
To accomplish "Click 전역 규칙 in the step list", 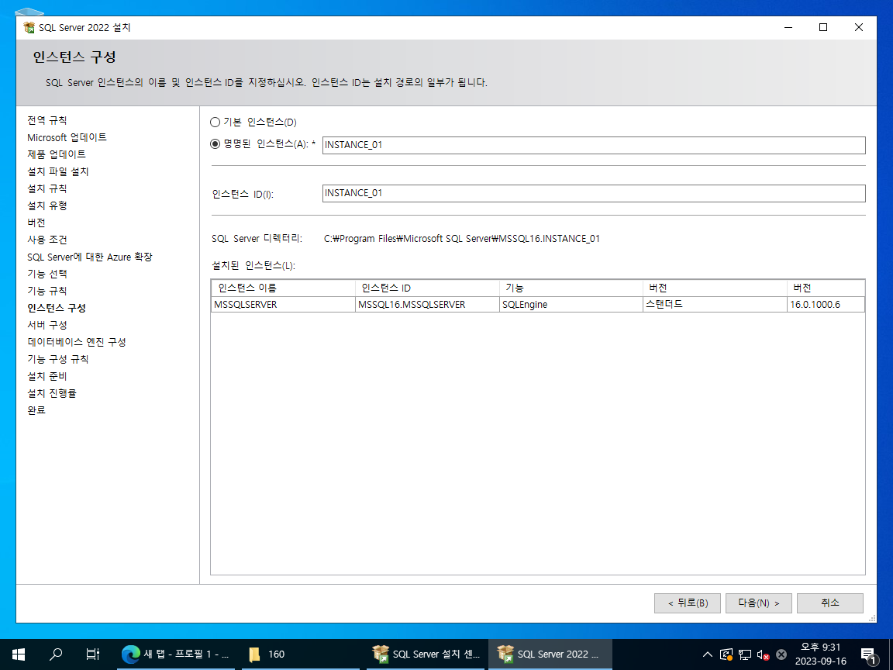I will 47,120.
